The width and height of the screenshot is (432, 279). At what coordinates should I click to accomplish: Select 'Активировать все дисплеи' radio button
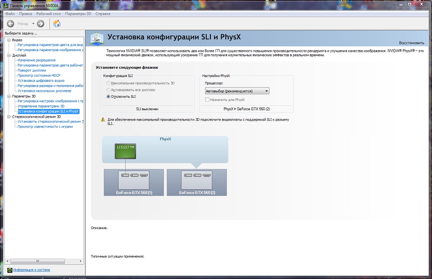108,90
